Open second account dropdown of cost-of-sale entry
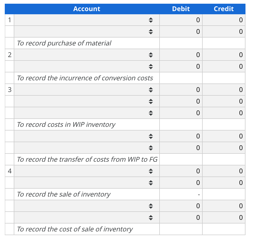This screenshot has width=264, height=242. pyautogui.click(x=87, y=217)
